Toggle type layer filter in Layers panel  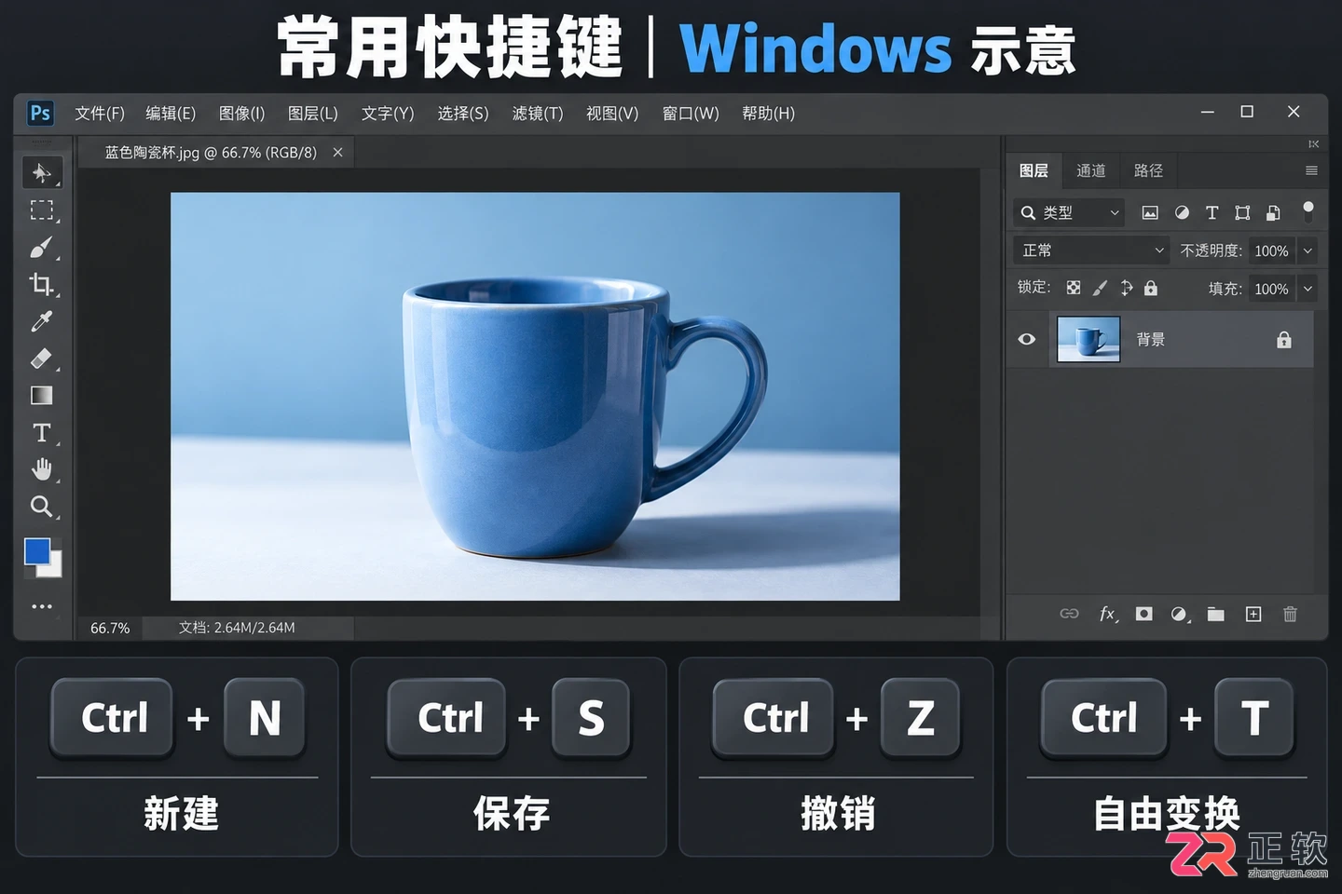tap(1212, 212)
